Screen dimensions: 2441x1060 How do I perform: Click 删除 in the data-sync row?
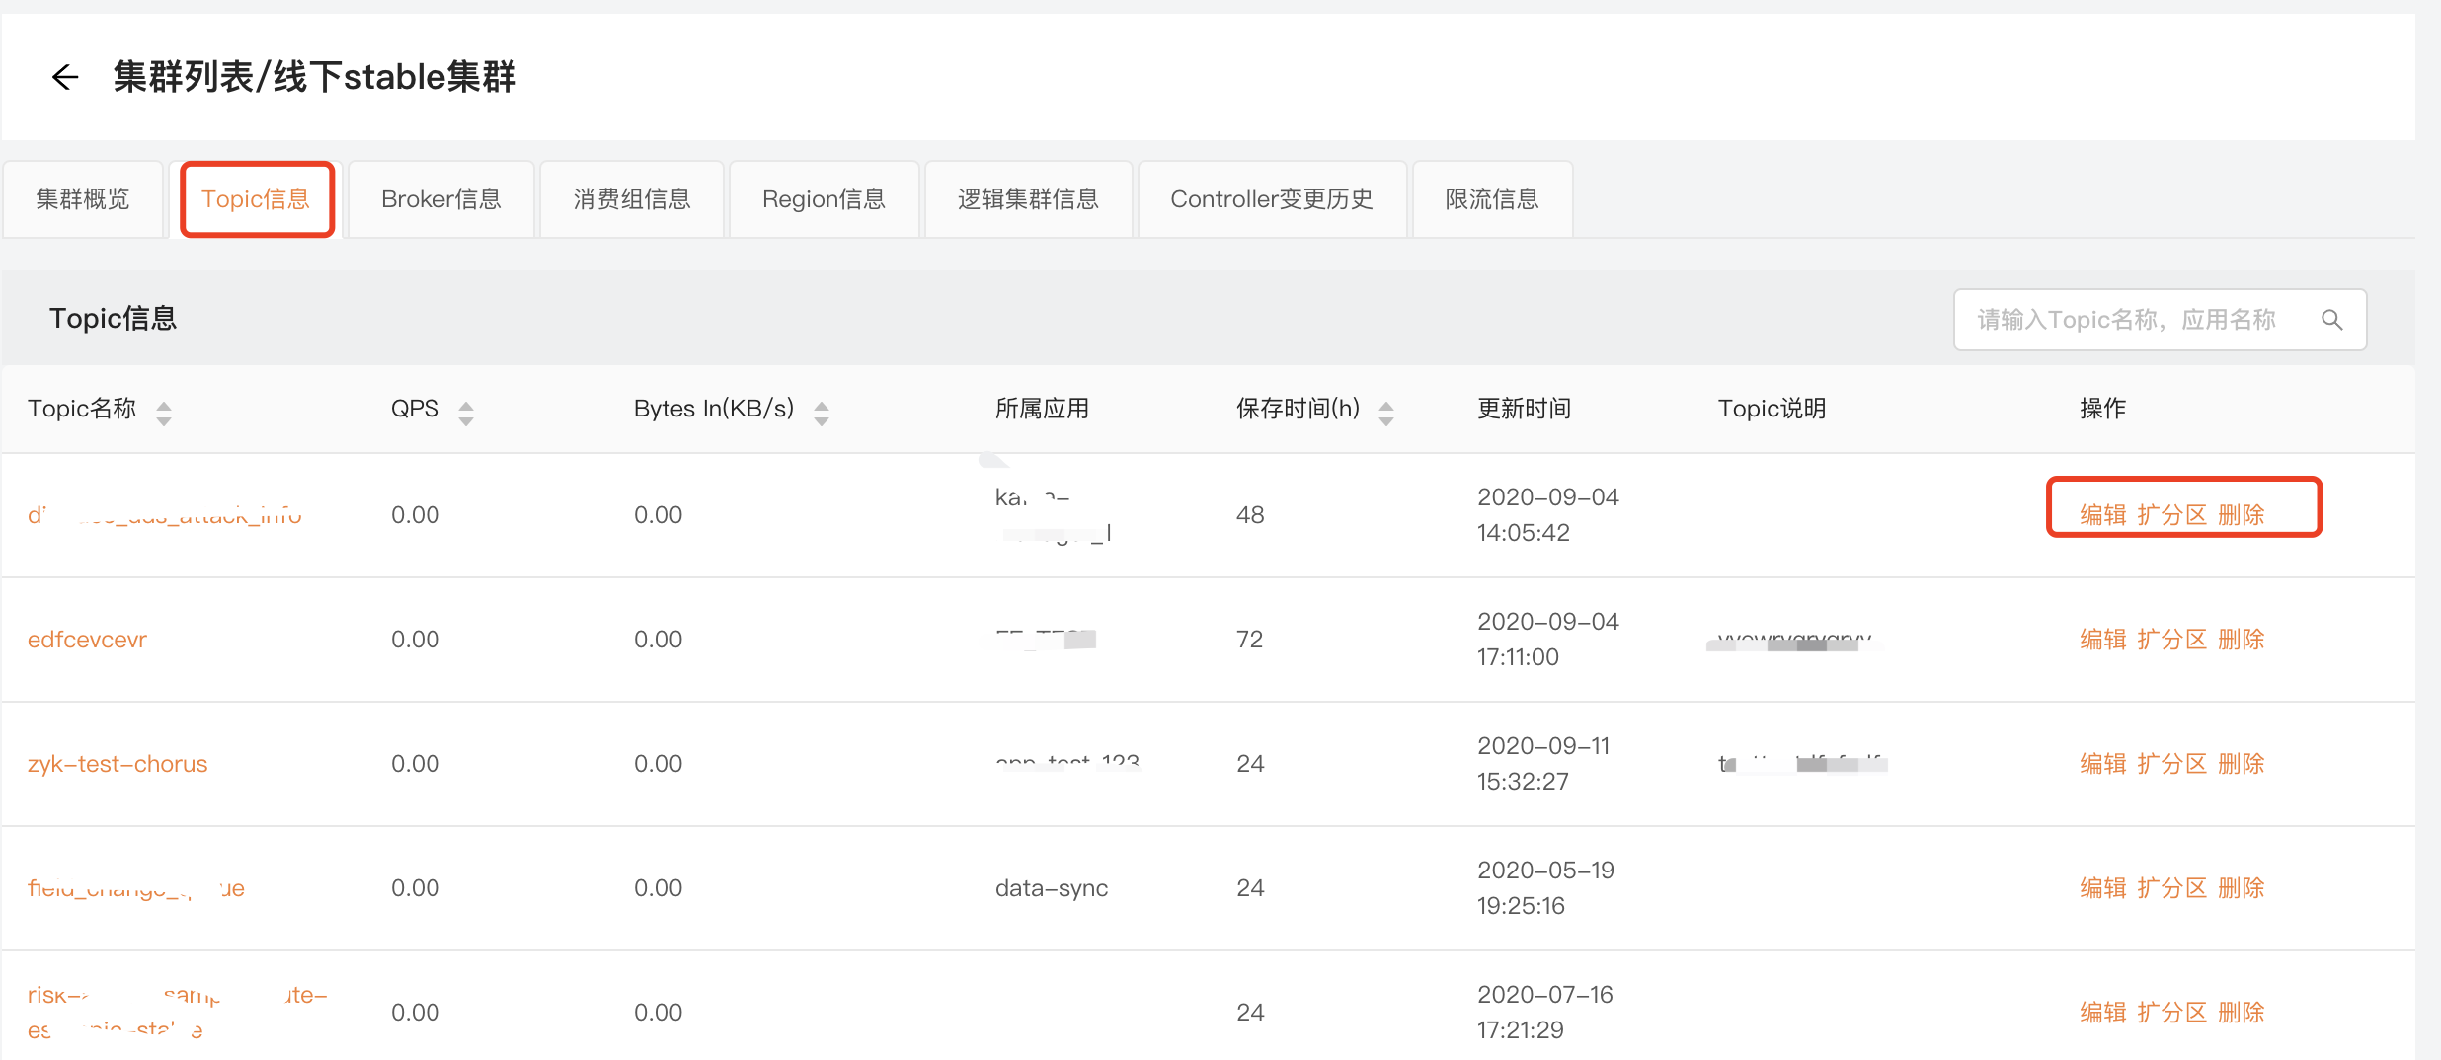coord(2241,888)
